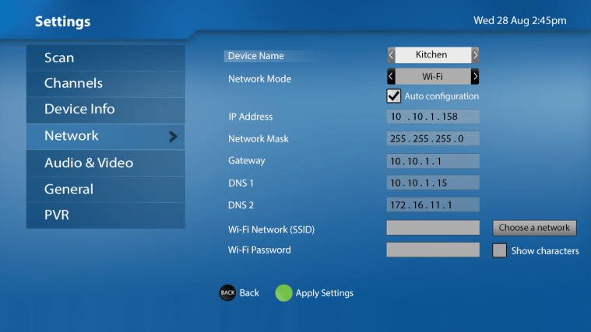This screenshot has width=591, height=332.
Task: Enable the Show characters checkbox
Action: pos(499,250)
